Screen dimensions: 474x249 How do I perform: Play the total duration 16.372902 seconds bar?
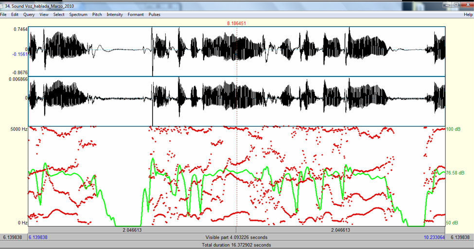click(x=236, y=245)
